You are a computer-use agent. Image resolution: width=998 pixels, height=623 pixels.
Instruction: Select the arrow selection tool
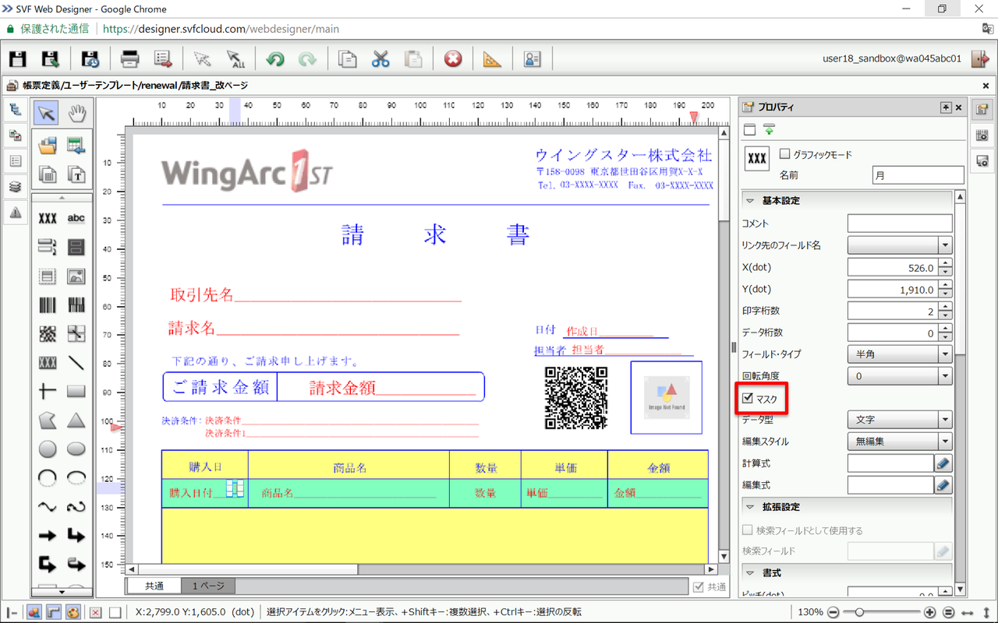click(x=45, y=112)
